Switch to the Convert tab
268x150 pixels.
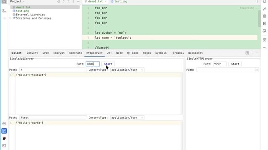pos(32,53)
